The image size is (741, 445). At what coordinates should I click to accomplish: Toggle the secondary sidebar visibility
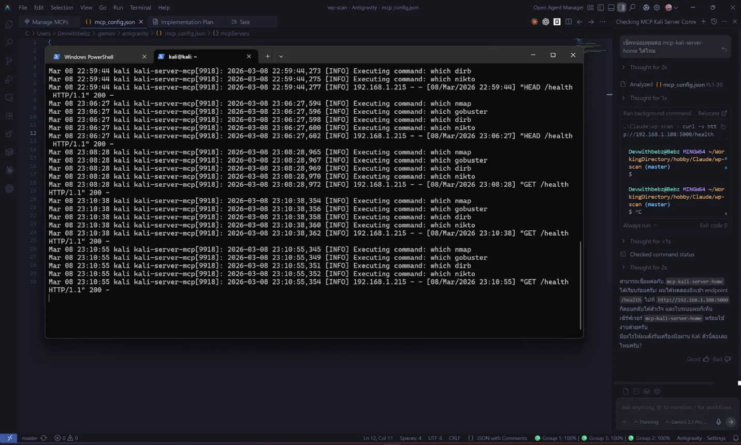coord(621,7)
